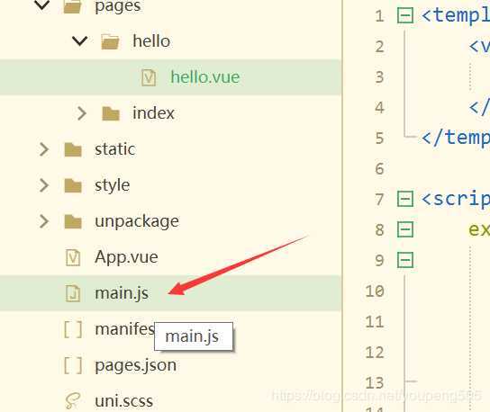Fold the template block on line 1

pos(405,15)
